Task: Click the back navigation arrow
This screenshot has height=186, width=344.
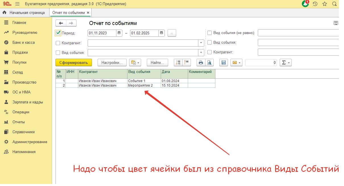Action: 61,23
